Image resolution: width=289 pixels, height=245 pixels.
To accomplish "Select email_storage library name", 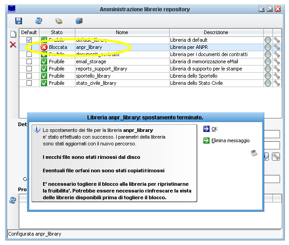I will click(x=91, y=61).
